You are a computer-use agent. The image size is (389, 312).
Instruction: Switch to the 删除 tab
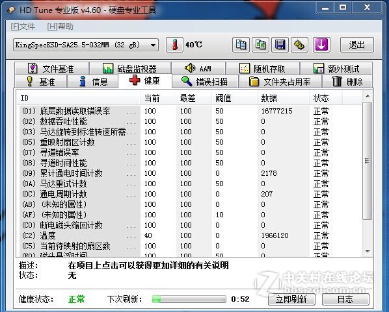point(347,81)
